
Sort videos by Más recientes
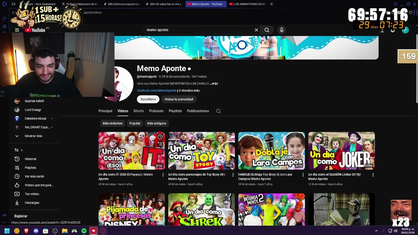[x=113, y=123]
